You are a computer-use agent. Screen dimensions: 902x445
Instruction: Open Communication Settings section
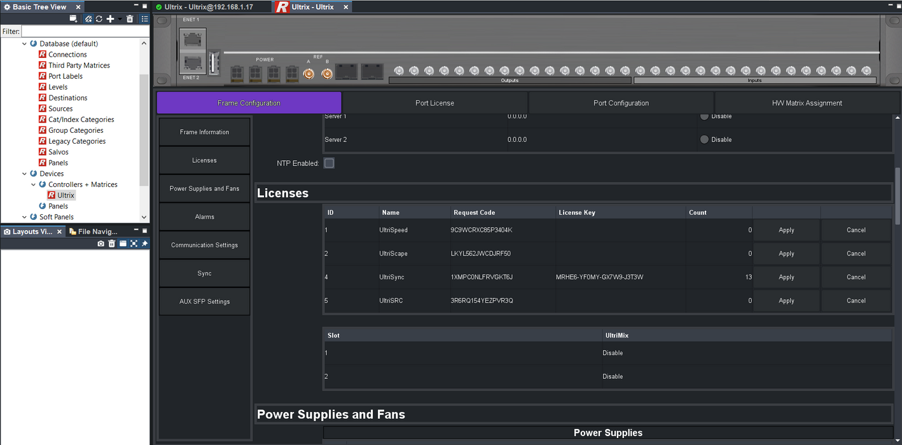[204, 245]
